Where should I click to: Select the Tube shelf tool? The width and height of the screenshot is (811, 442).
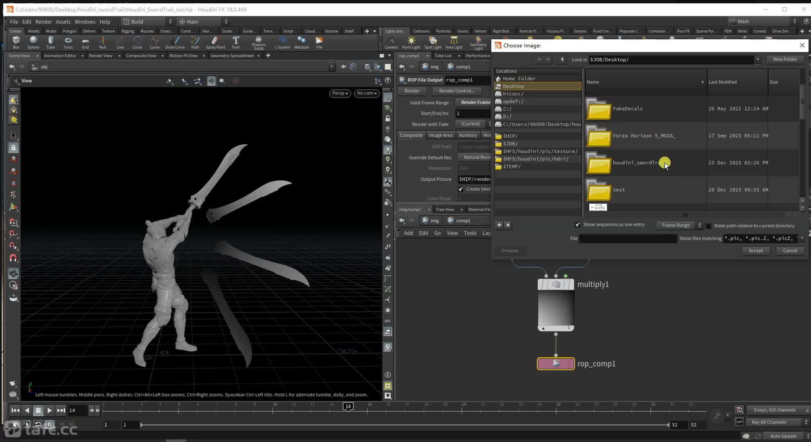click(50, 42)
